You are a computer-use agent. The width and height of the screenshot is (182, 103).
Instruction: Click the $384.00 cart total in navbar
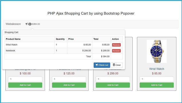click(x=36, y=24)
